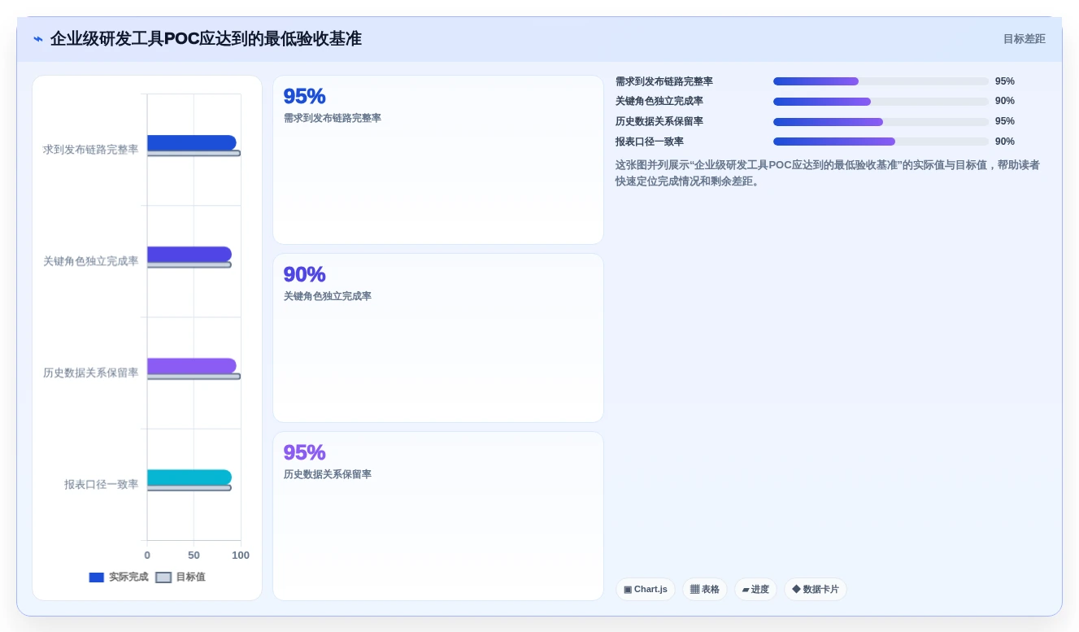This screenshot has width=1079, height=632.
Task: Click the cyan actual bar for 报表口径一致率
Action: (x=189, y=477)
